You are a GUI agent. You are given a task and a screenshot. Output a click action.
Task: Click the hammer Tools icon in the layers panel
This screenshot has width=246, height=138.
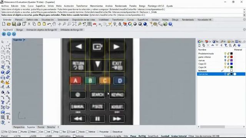tap(234, 45)
